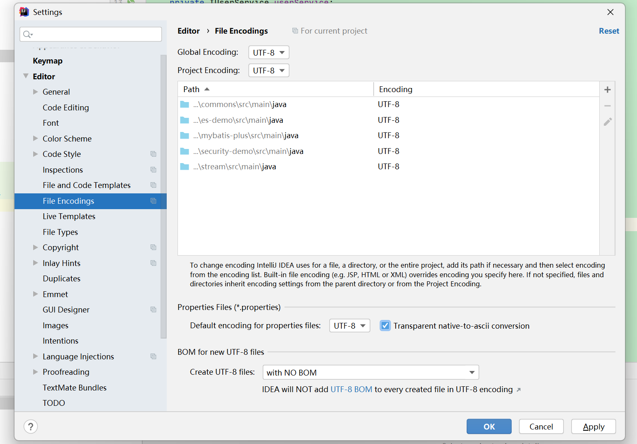Click the icon beside 'For current project' label
Viewport: 637px width, 444px height.
click(295, 30)
